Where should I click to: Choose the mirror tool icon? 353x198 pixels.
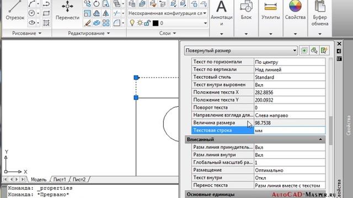click(x=106, y=13)
